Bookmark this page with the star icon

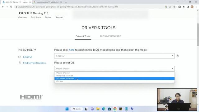coord(174,7)
